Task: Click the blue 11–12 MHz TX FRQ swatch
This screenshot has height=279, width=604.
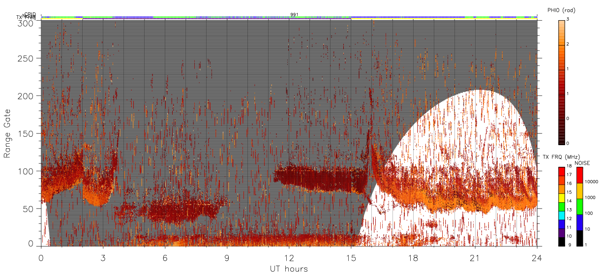Action: [x=561, y=224]
